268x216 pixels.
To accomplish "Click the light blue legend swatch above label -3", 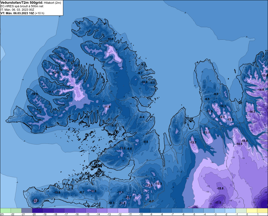I will [x=220, y=211].
